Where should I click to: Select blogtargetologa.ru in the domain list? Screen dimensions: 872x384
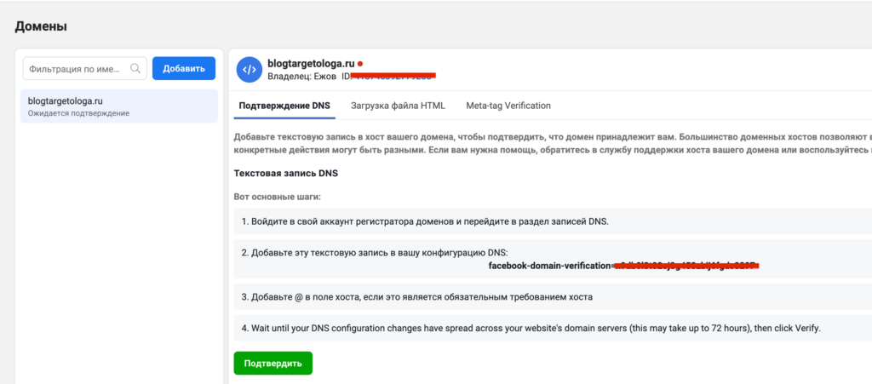tap(119, 106)
